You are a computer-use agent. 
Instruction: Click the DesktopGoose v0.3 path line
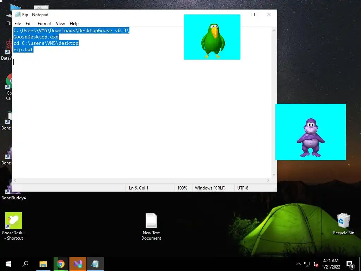click(x=71, y=30)
